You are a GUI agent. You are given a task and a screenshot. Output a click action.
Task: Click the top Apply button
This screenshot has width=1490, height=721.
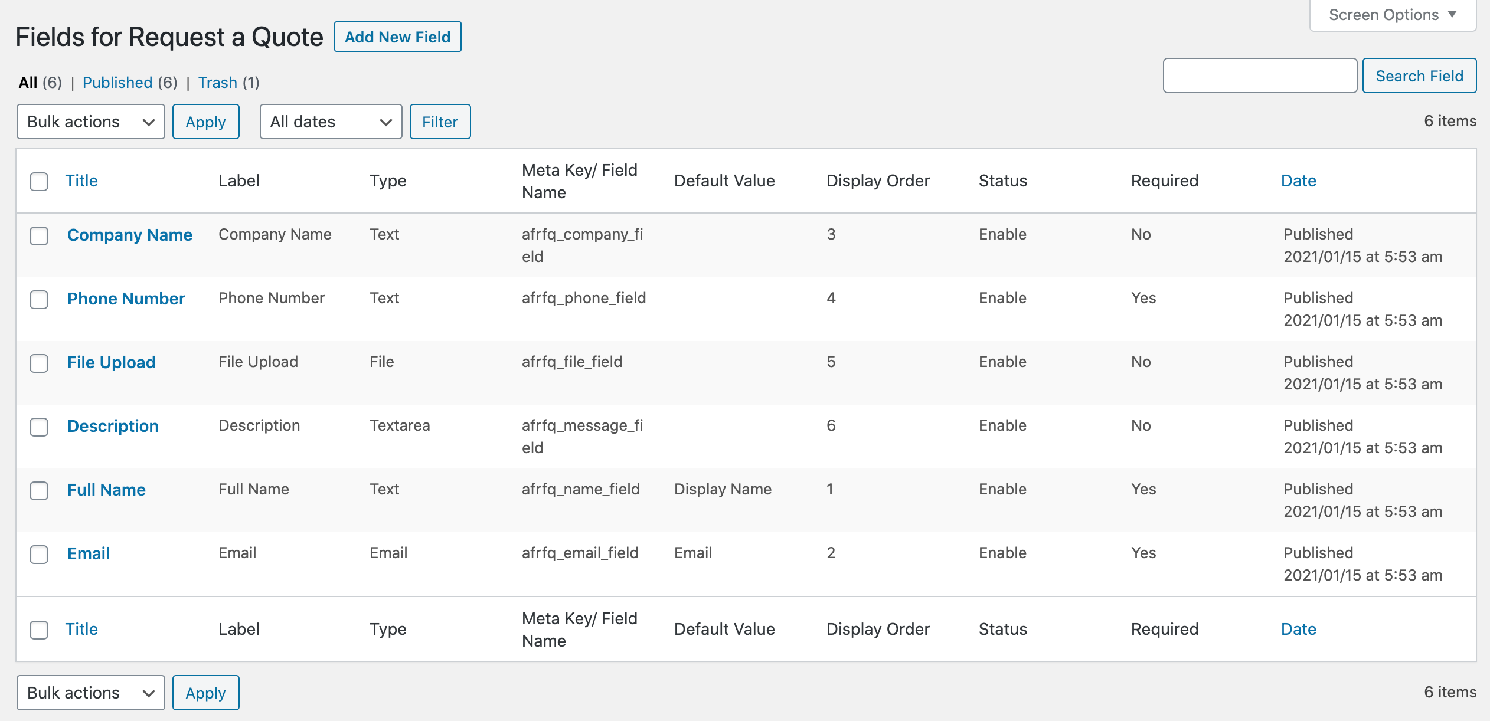[x=205, y=122]
